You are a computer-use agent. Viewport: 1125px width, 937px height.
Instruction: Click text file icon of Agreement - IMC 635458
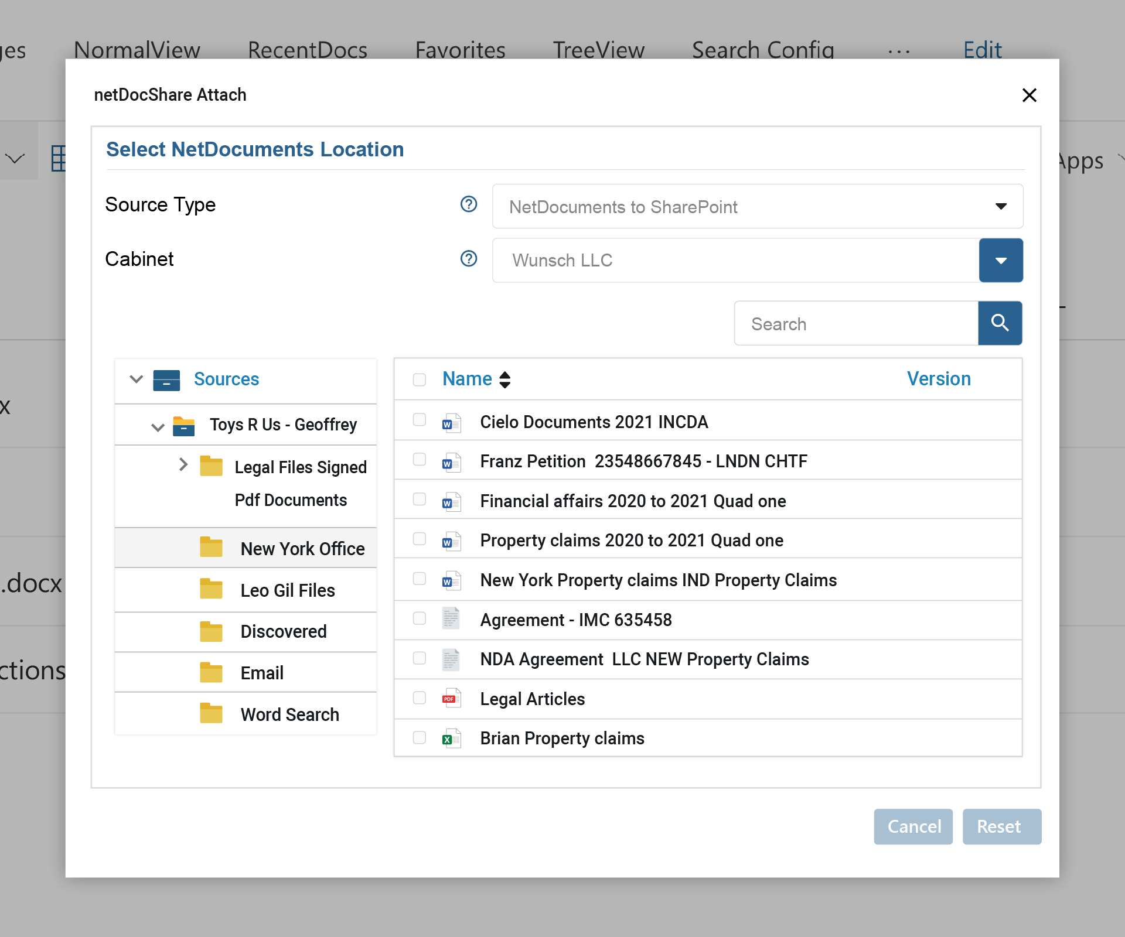coord(451,618)
